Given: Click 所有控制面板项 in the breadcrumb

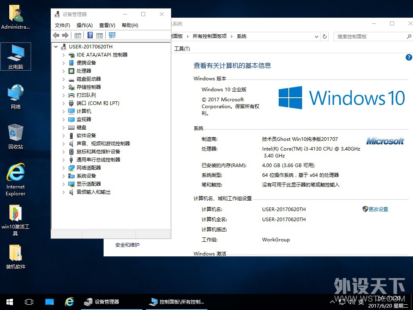Looking at the screenshot, I should 210,36.
